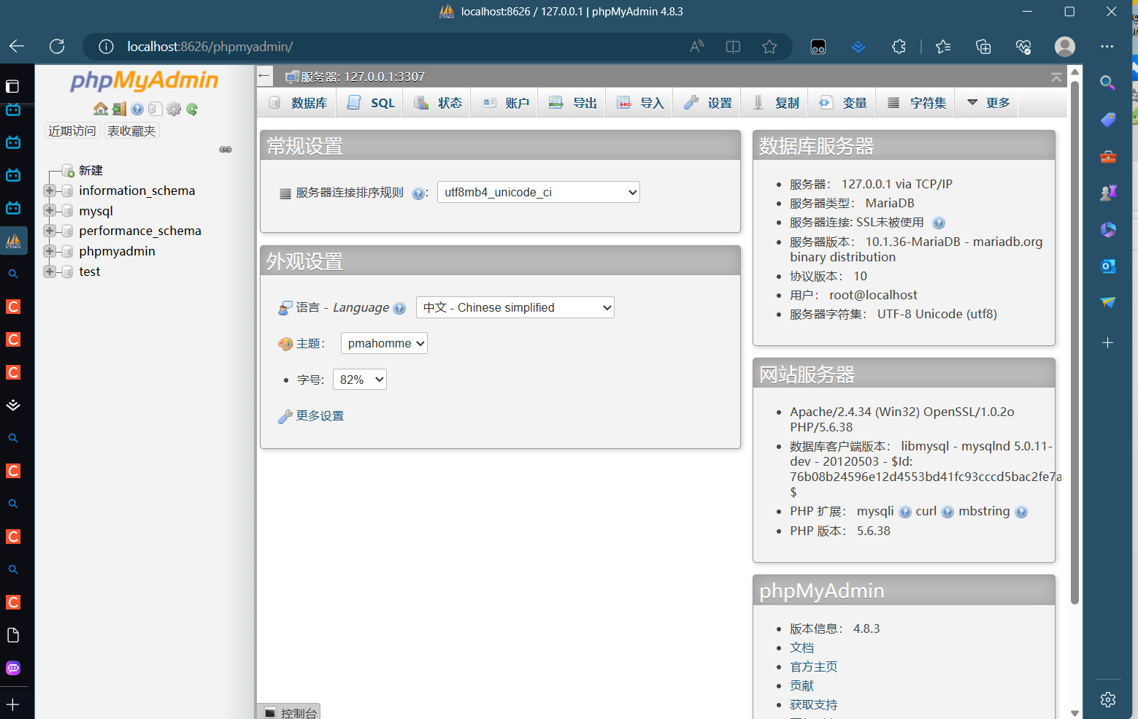This screenshot has width=1138, height=719.
Task: Expand the mysql database tree node
Action: (50, 211)
